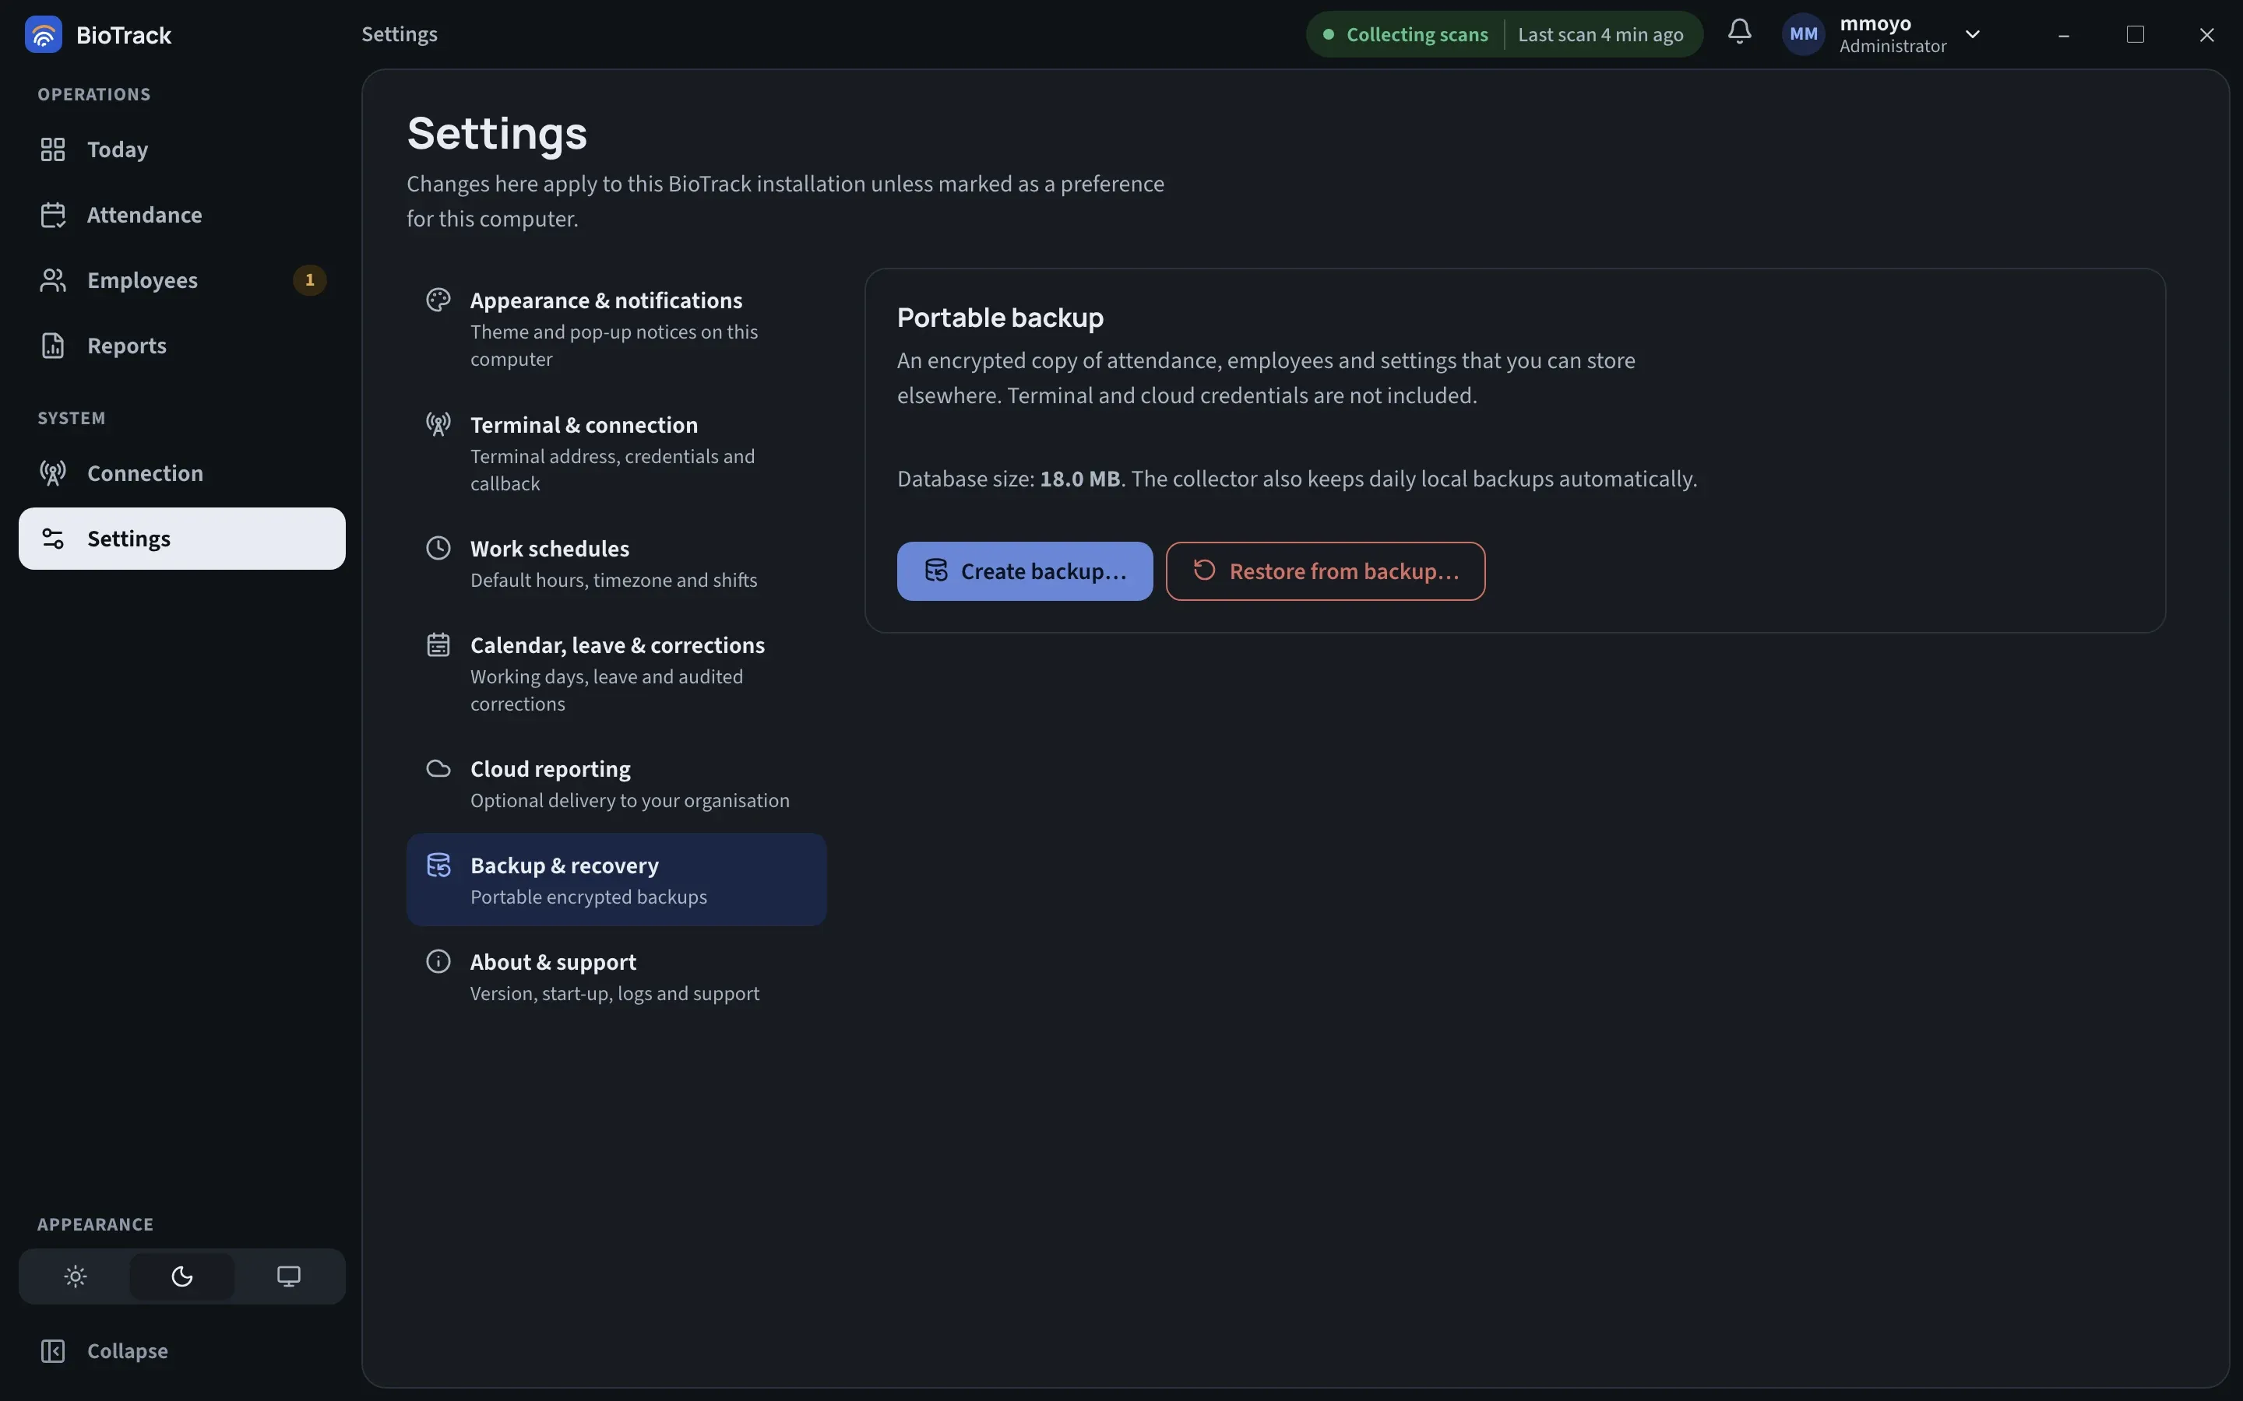Click the Work schedules clock icon
Image resolution: width=2243 pixels, height=1401 pixels.
point(438,549)
